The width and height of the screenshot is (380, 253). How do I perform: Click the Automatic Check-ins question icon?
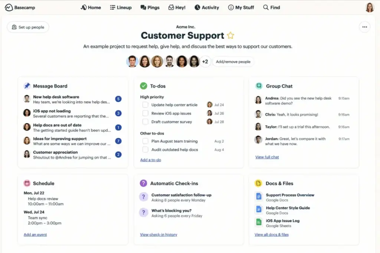[x=144, y=183]
